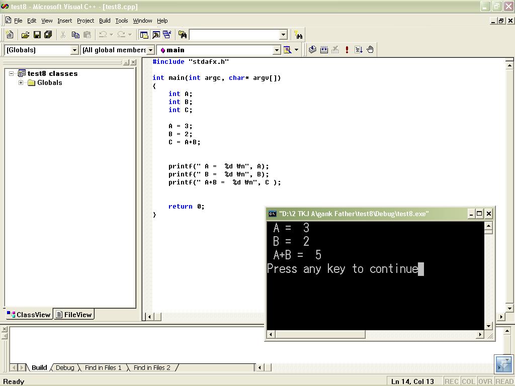This screenshot has width=515, height=386.
Task: Click the Undo arrow icon
Action: pos(103,35)
